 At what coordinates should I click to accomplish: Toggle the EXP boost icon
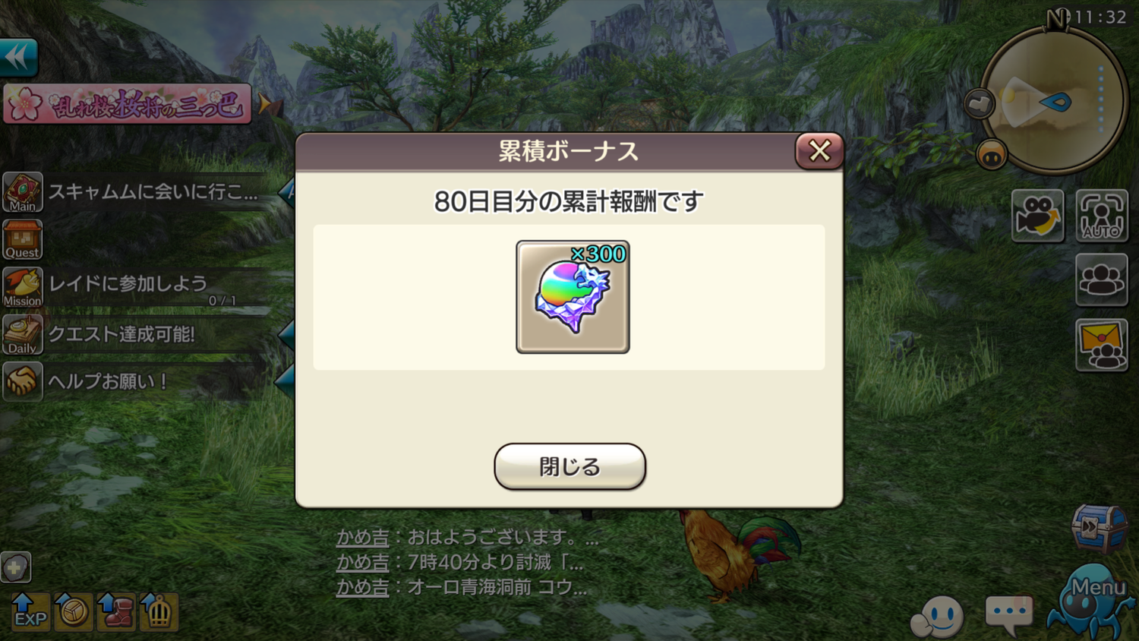30,611
